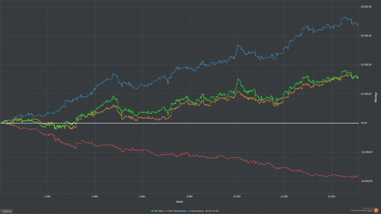Click the $6,000.00 y-axis label

[366, 36]
